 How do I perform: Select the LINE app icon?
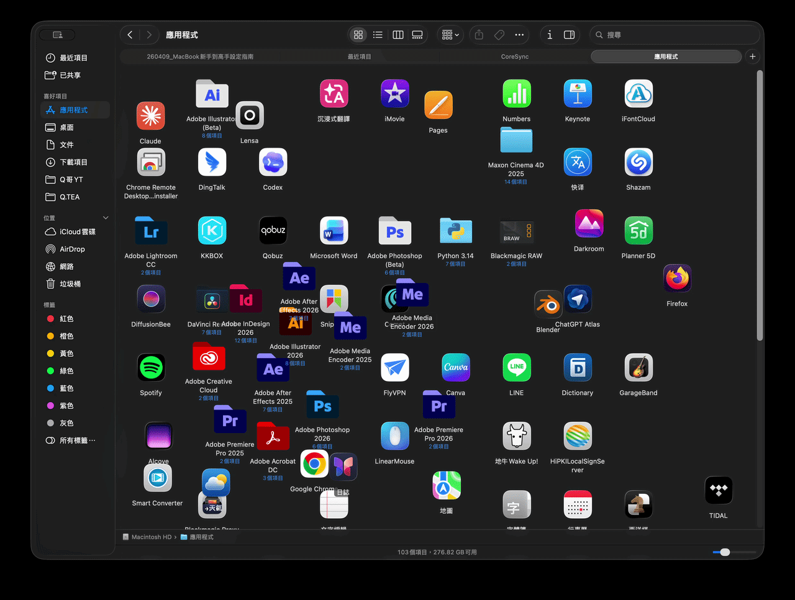tap(517, 368)
